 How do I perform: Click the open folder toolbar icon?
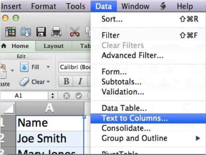click(26, 32)
